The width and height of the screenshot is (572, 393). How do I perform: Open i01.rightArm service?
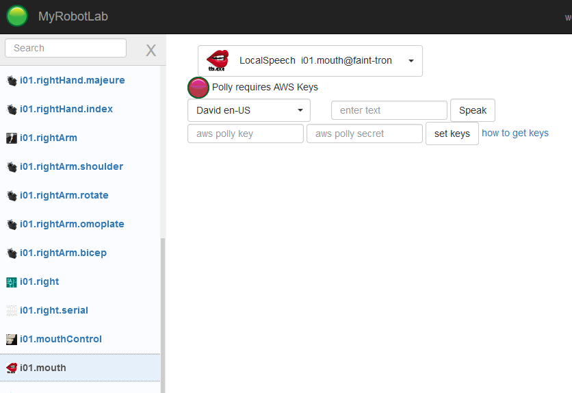[x=49, y=138]
